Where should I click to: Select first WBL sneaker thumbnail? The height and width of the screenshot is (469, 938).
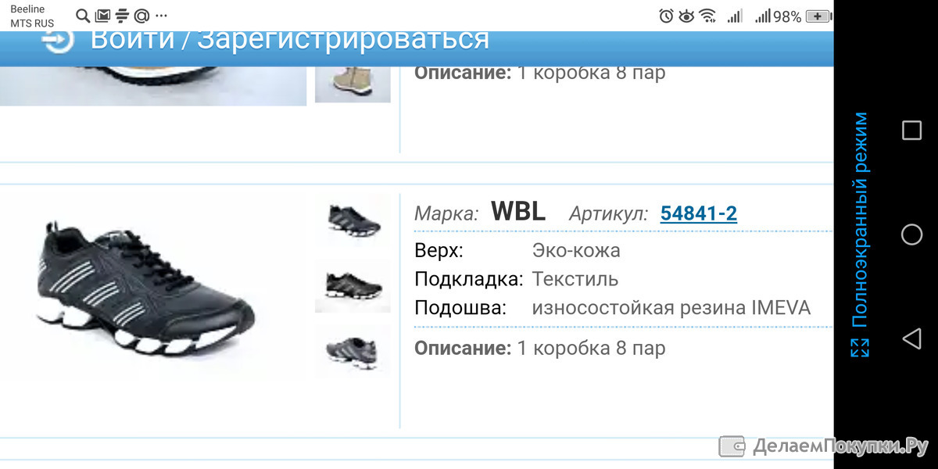[x=353, y=220]
